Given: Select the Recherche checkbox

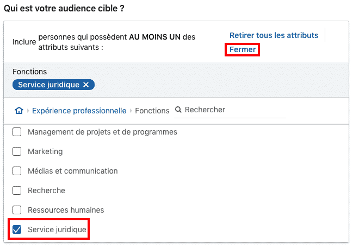Looking at the screenshot, I should 17,190.
